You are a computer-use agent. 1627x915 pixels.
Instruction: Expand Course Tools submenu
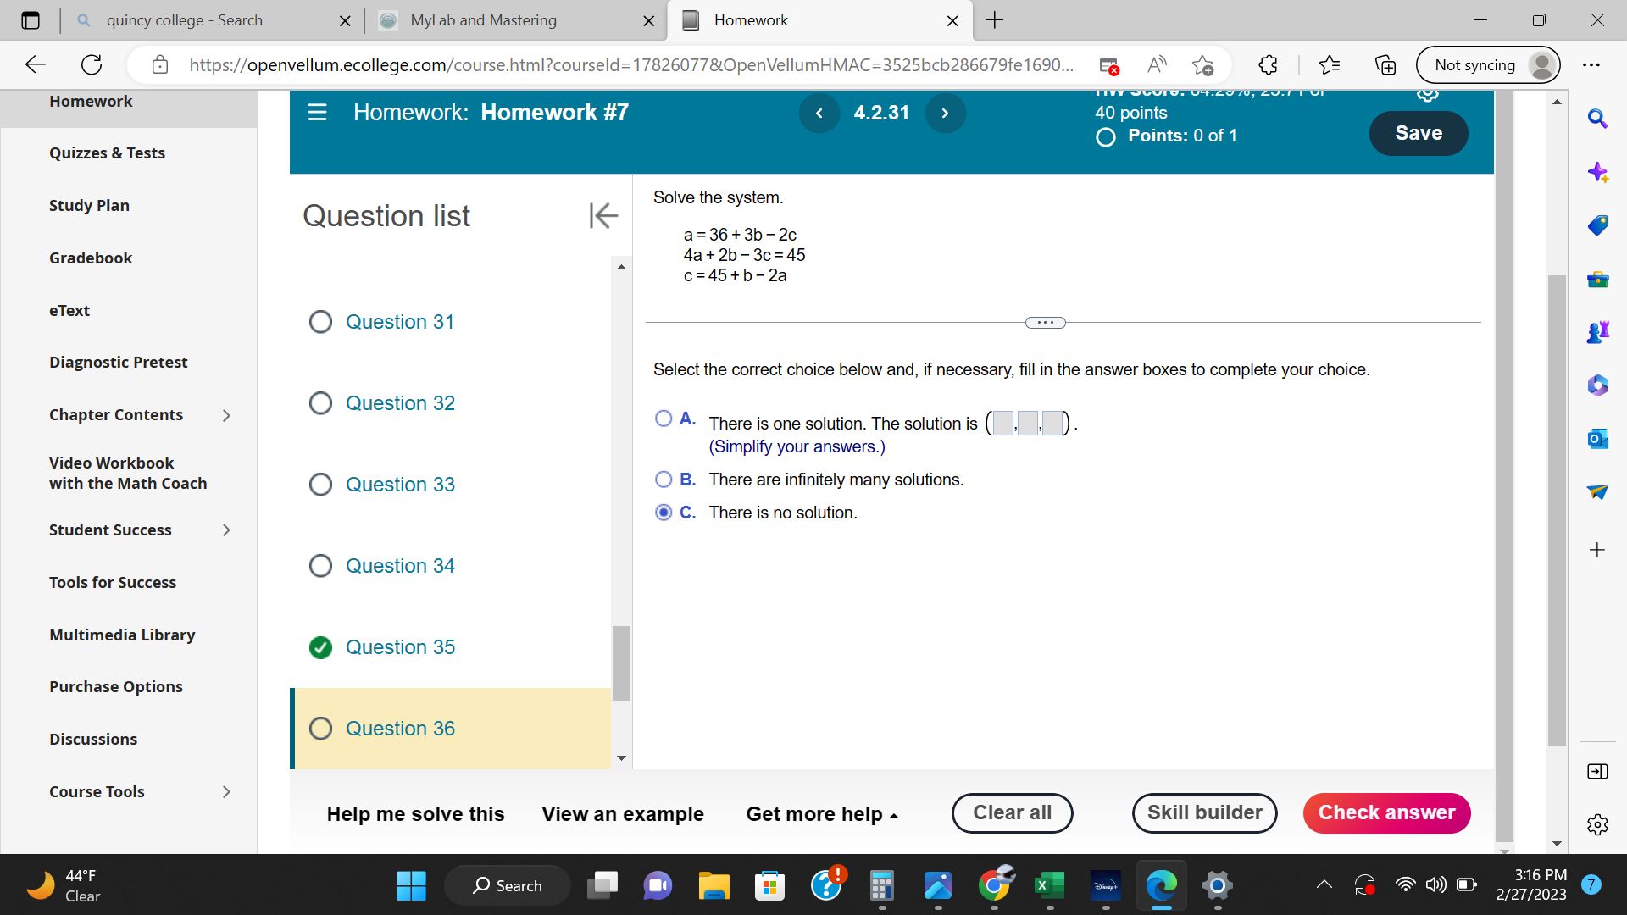click(225, 792)
